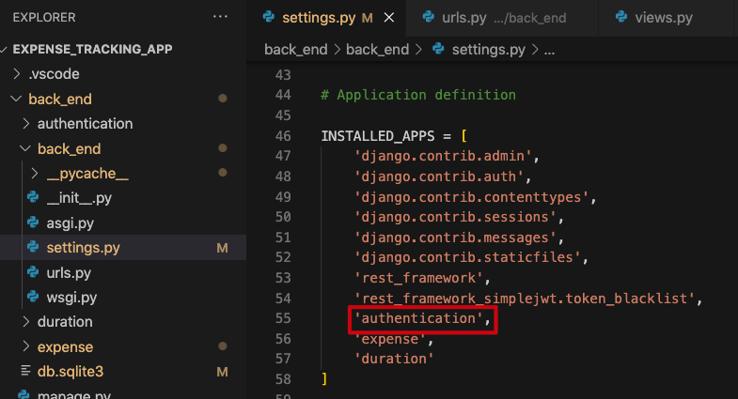Expand the authentication folder
This screenshot has width=738, height=399.
24,124
